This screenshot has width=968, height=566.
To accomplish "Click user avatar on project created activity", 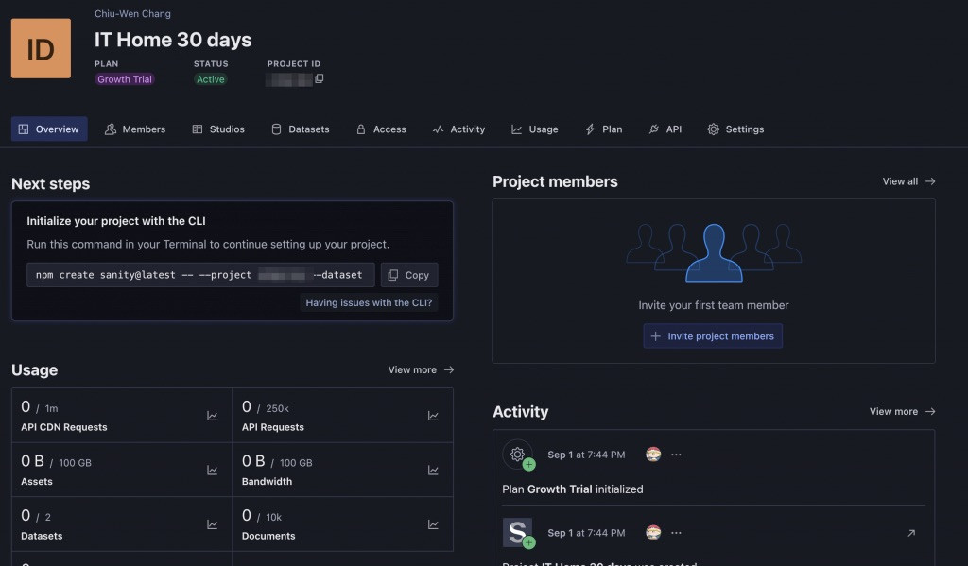I will 653,532.
